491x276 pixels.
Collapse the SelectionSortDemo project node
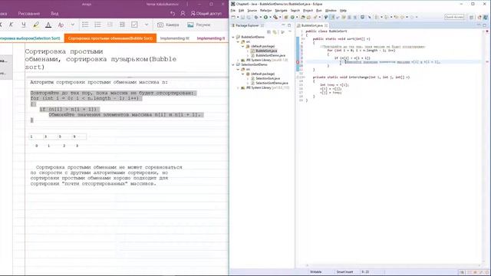[x=233, y=64]
